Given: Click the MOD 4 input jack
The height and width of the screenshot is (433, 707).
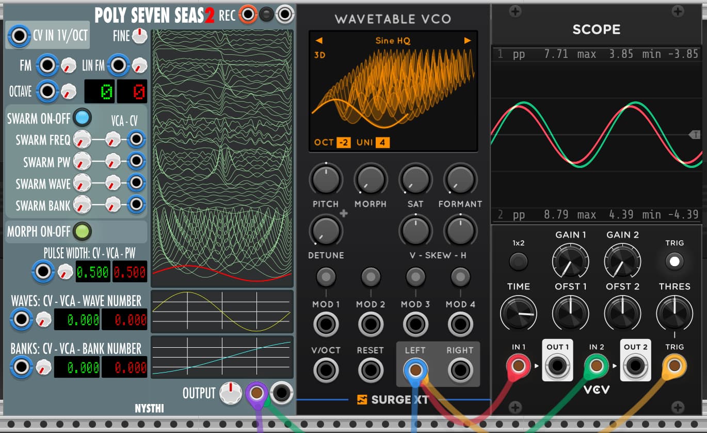Looking at the screenshot, I should [460, 324].
